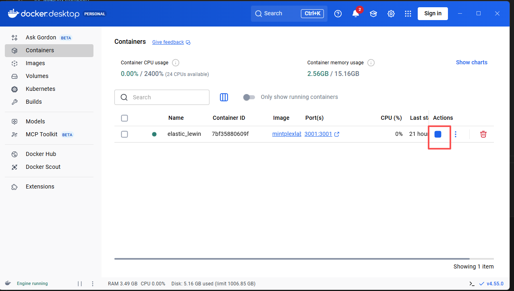The width and height of the screenshot is (514, 291).
Task: Open more actions menu for elastic_lewin
Action: [x=456, y=134]
